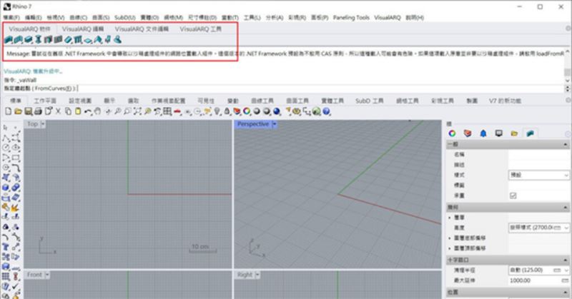Click the command history scrollbar down arrow
This screenshot has height=299, width=572.
[x=567, y=81]
